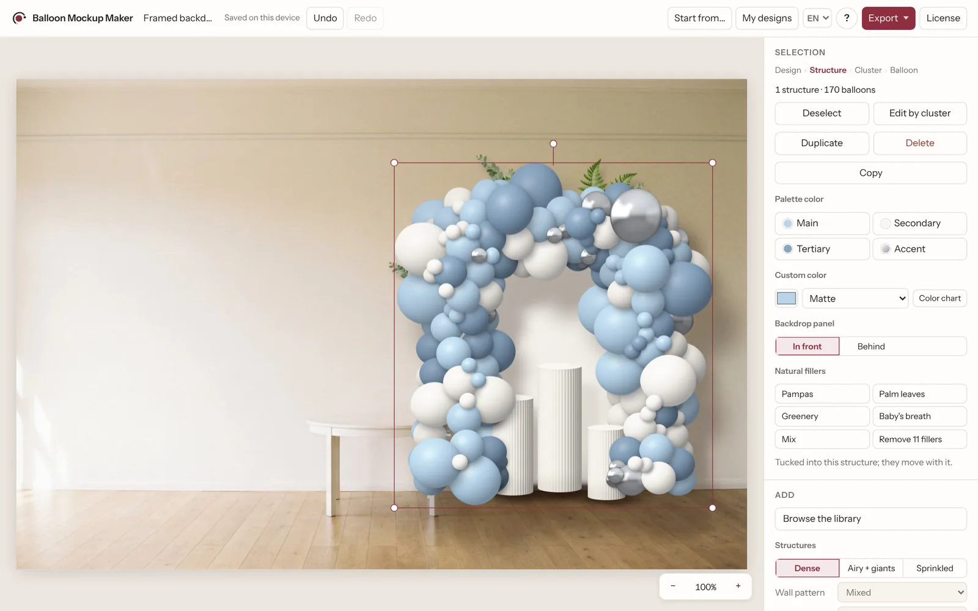
Task: Click the top-right selection handle of the arch
Action: 712,163
